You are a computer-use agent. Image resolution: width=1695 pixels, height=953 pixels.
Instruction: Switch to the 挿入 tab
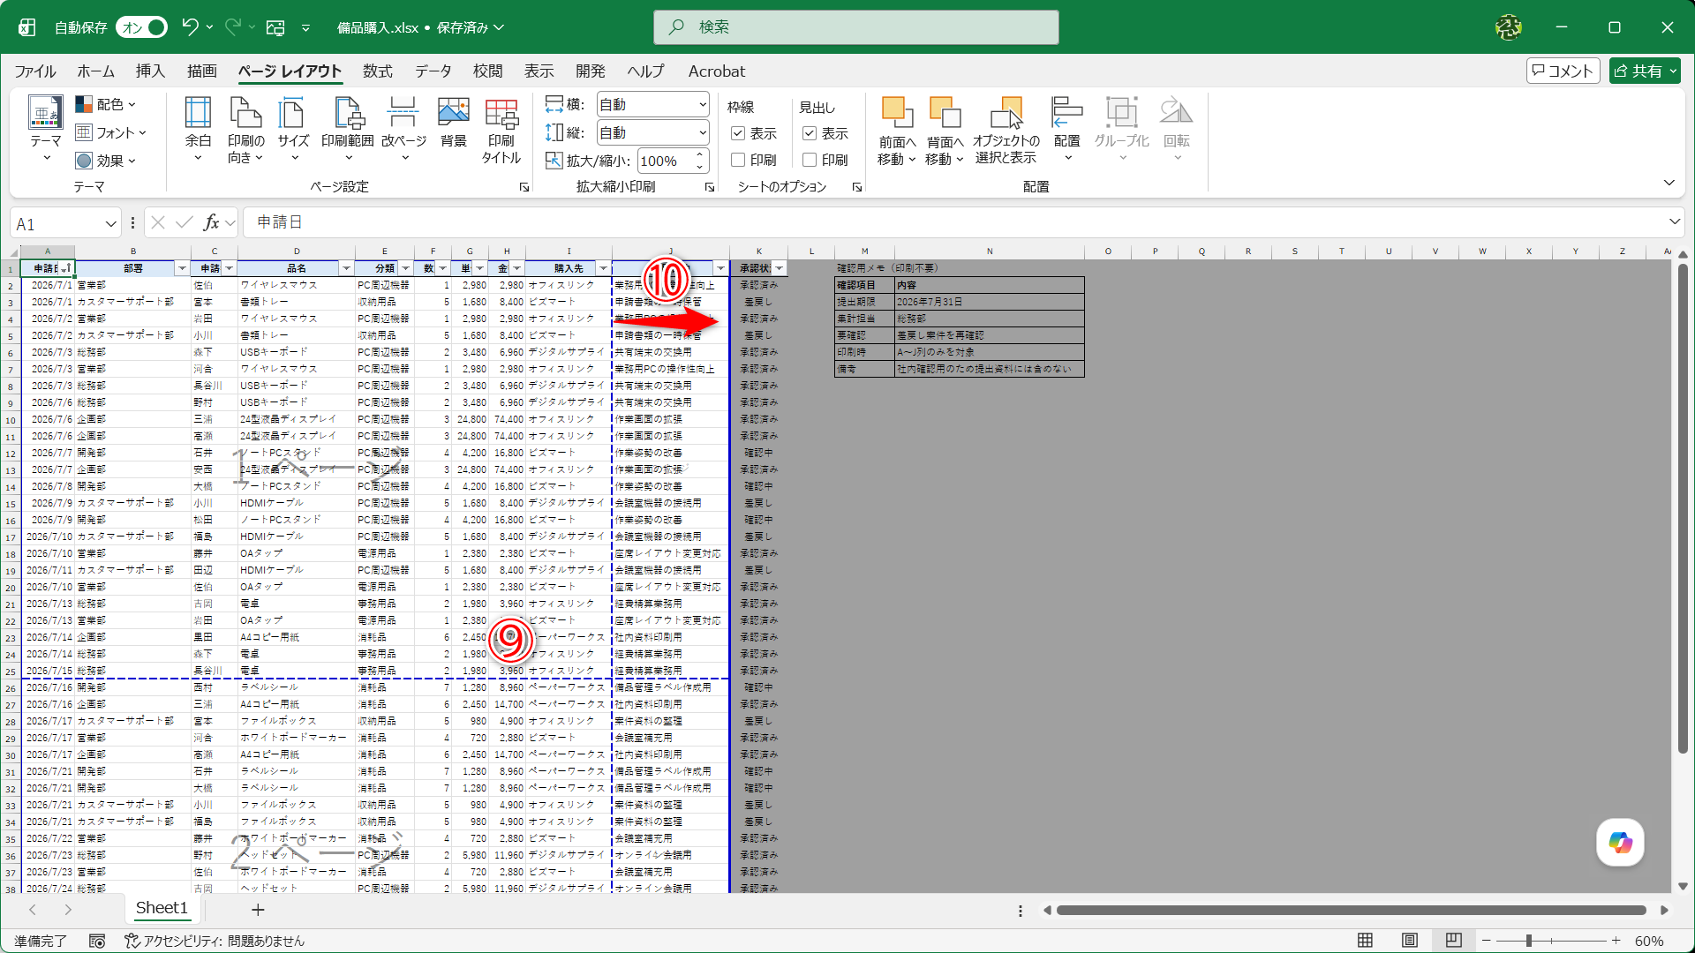pyautogui.click(x=150, y=71)
